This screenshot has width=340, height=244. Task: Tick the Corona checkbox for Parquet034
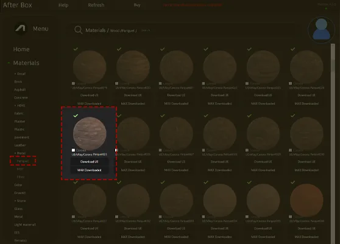click(x=204, y=217)
